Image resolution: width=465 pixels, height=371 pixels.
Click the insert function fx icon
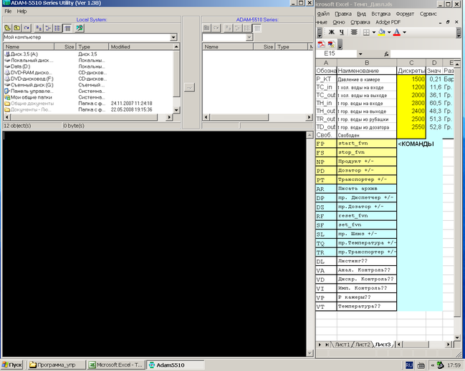click(386, 54)
